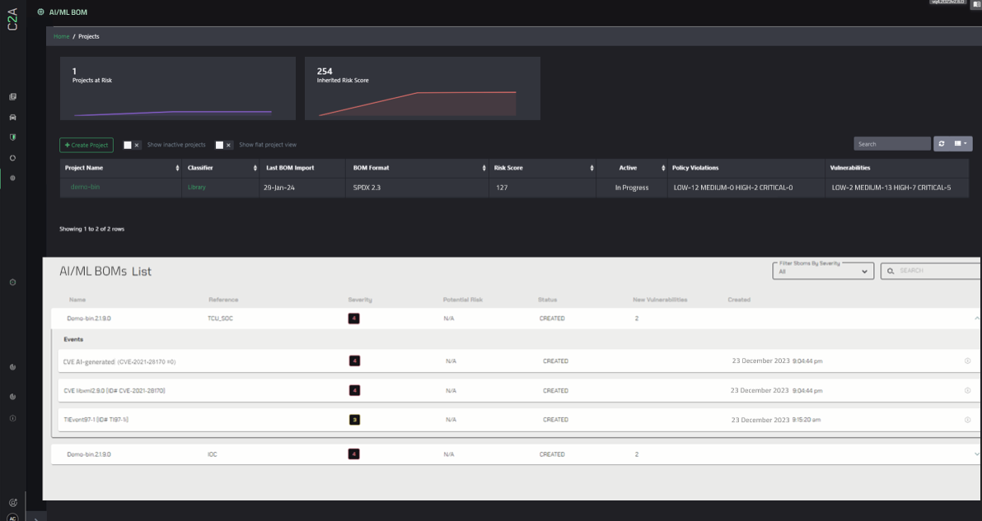Toggle Show inactive projects switch
Screen dimensions: 982x521
[x=132, y=145]
